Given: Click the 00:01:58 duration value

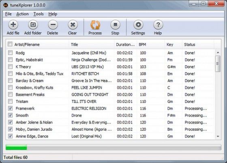Looking at the screenshot, I should [x=125, y=74].
